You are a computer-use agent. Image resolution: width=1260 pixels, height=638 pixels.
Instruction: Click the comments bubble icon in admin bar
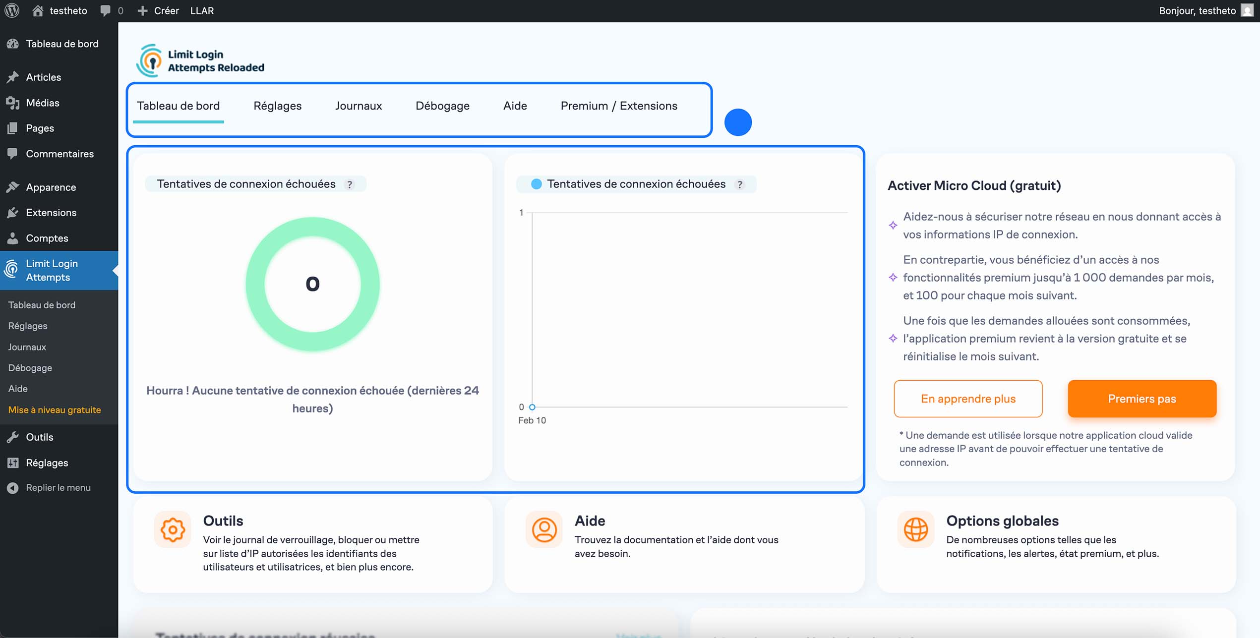click(105, 10)
